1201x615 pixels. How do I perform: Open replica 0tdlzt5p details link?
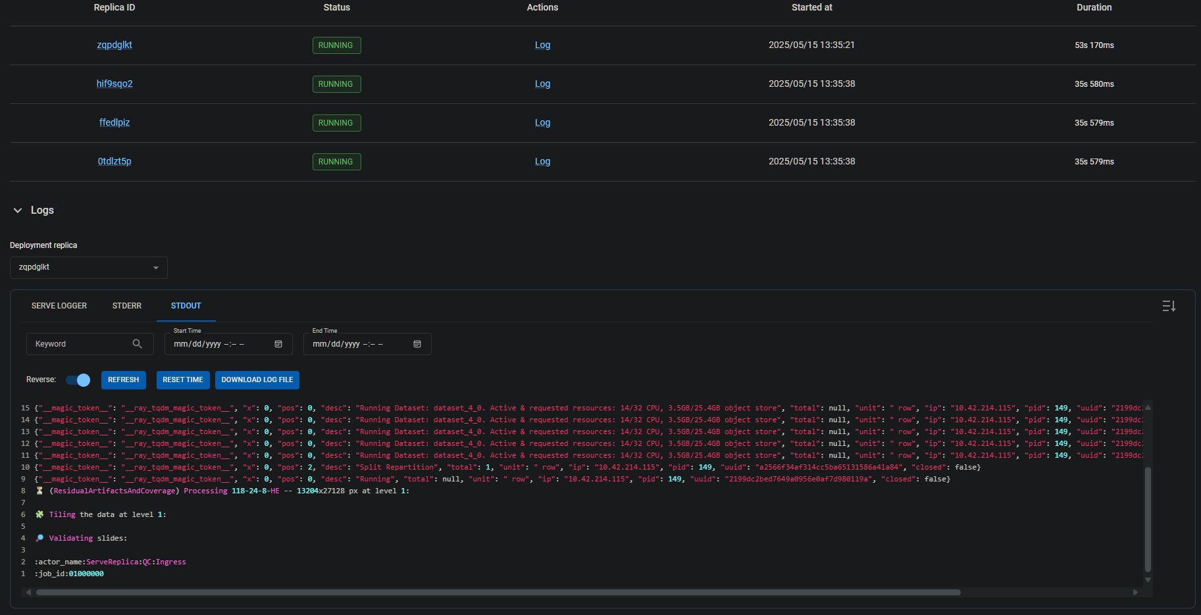115,161
